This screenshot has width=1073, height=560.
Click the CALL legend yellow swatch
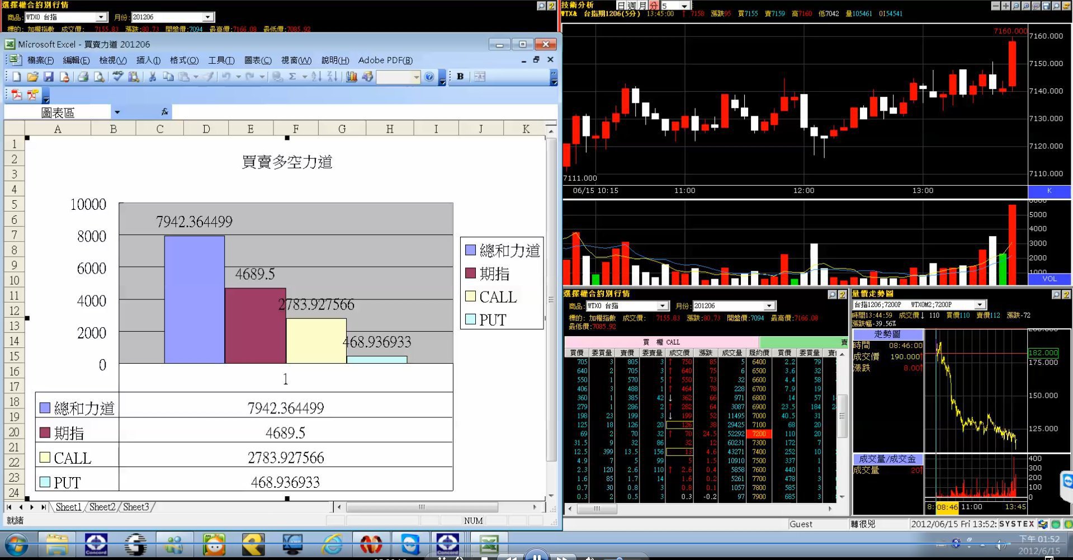470,297
